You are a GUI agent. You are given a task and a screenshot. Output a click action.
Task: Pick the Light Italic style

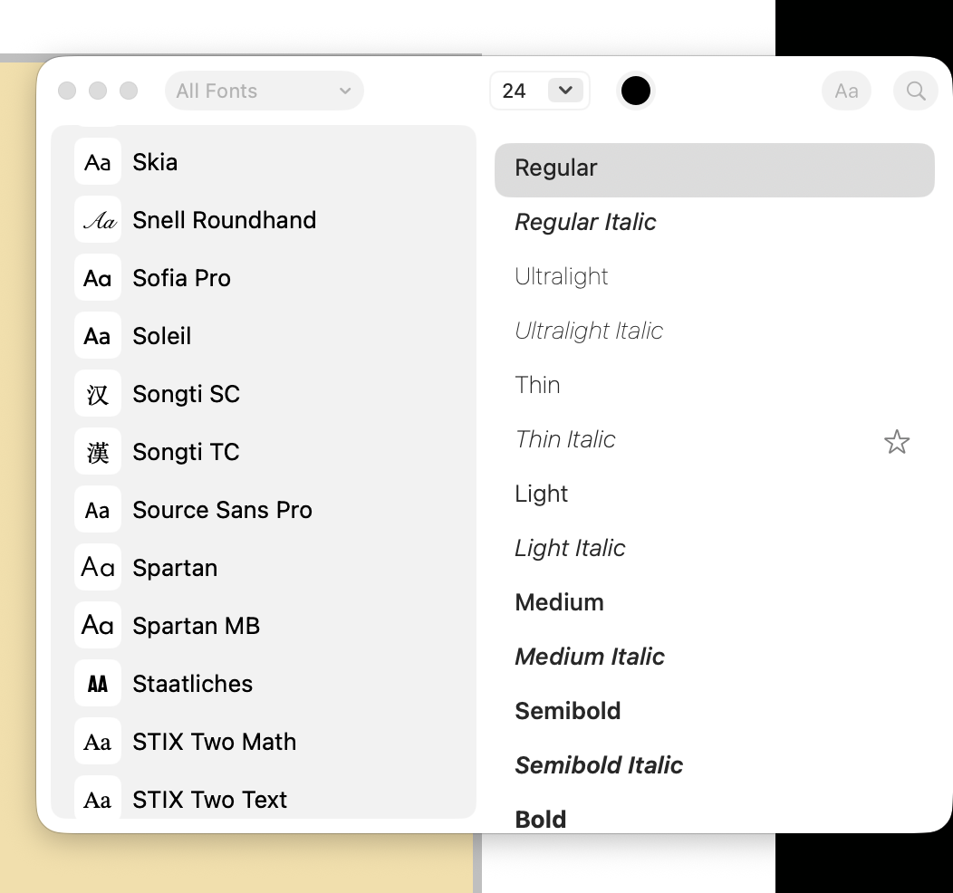(x=714, y=549)
